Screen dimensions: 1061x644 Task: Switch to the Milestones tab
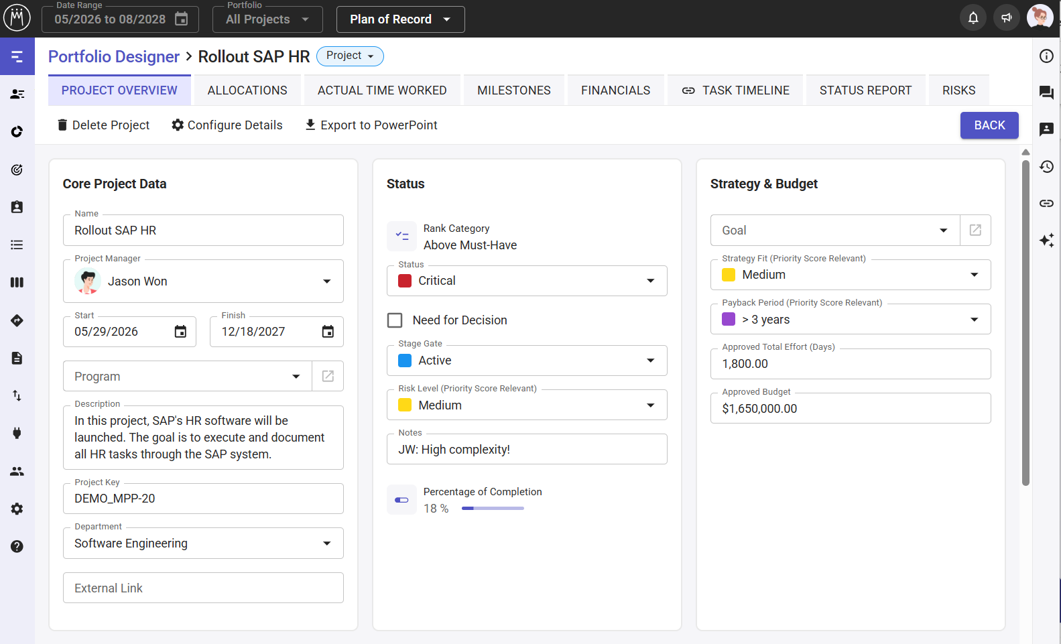coord(514,90)
